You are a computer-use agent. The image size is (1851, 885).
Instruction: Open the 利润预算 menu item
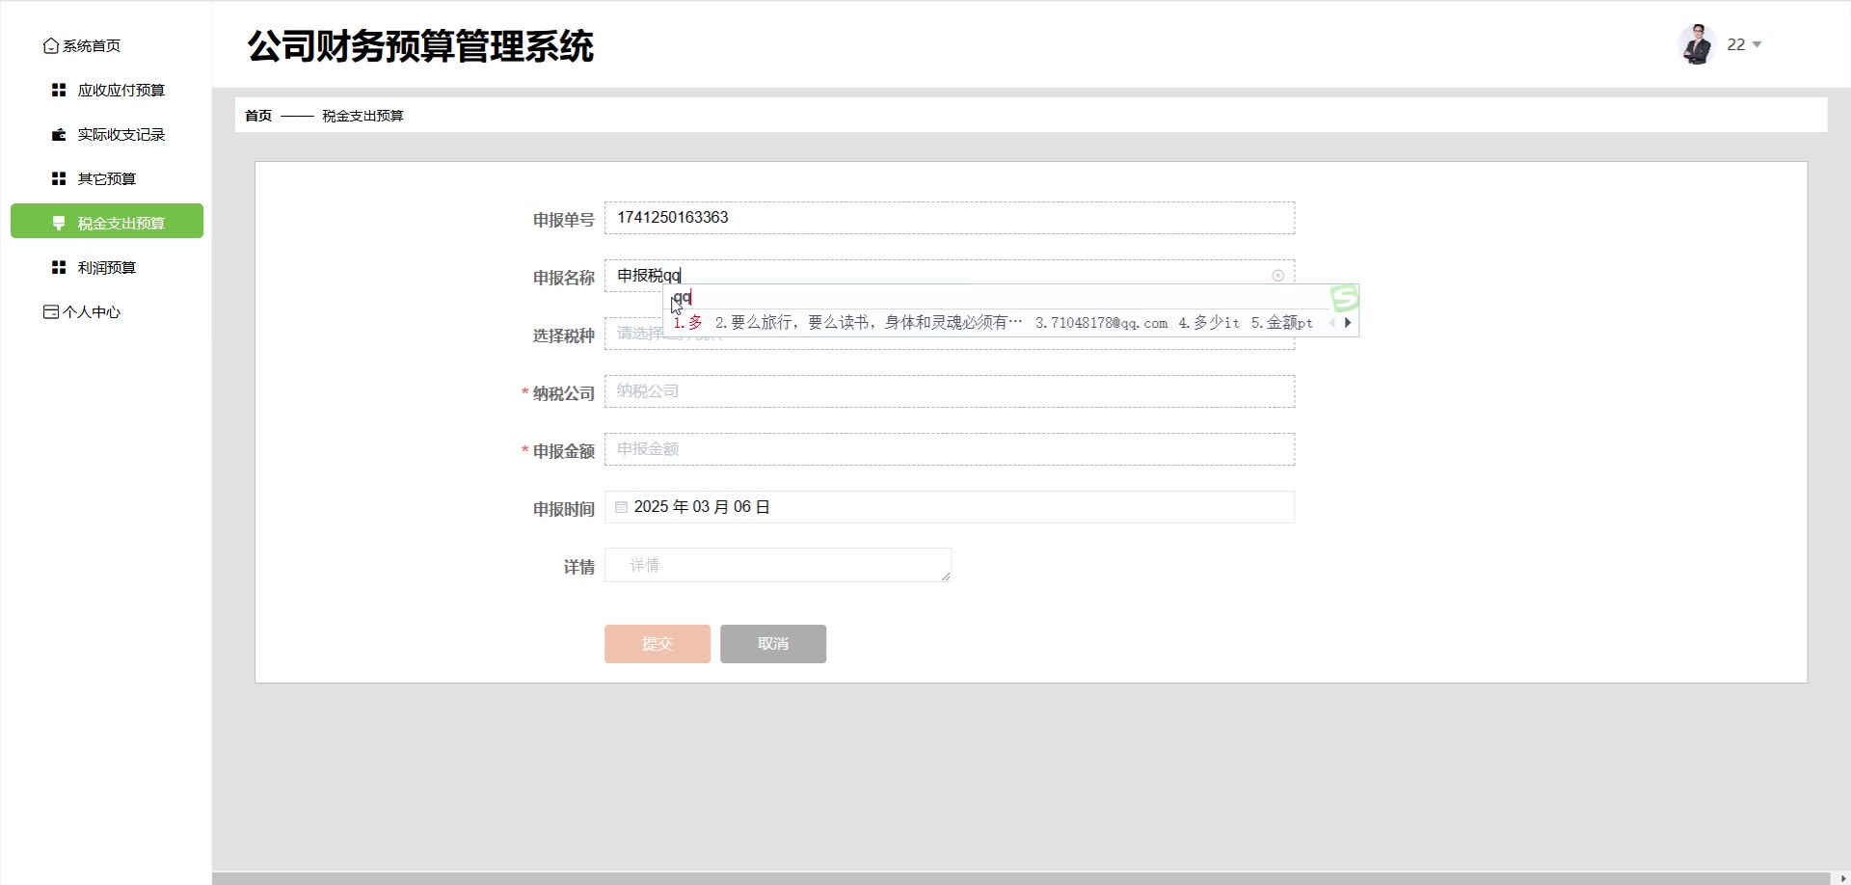[x=106, y=267]
